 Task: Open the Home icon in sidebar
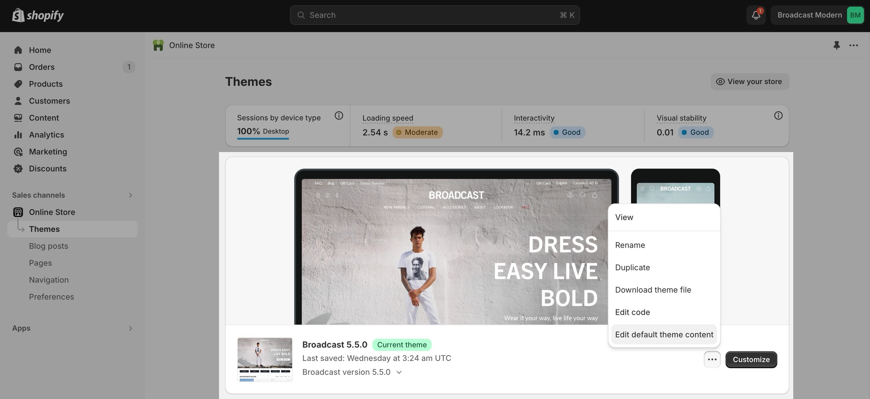click(18, 50)
